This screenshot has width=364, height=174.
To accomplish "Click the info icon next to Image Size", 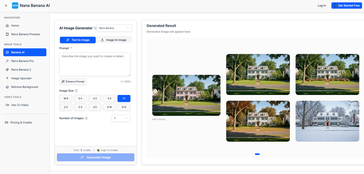I will [76, 91].
